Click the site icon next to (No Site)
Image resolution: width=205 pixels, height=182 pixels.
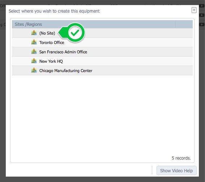coord(34,33)
